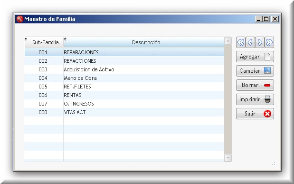Select the Adquisicion de Activo row

pos(124,69)
